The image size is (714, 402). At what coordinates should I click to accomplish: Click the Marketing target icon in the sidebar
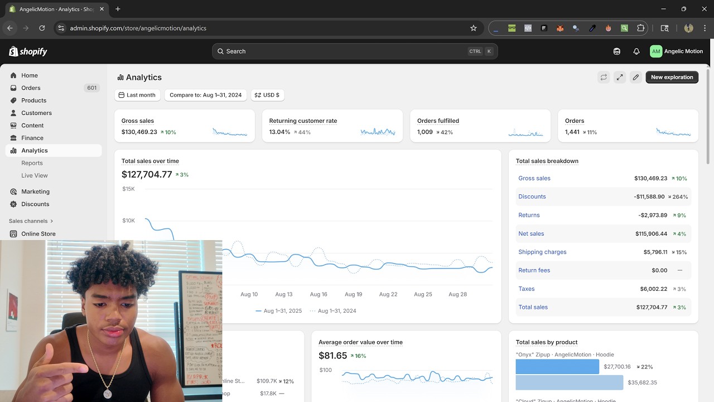pos(13,192)
